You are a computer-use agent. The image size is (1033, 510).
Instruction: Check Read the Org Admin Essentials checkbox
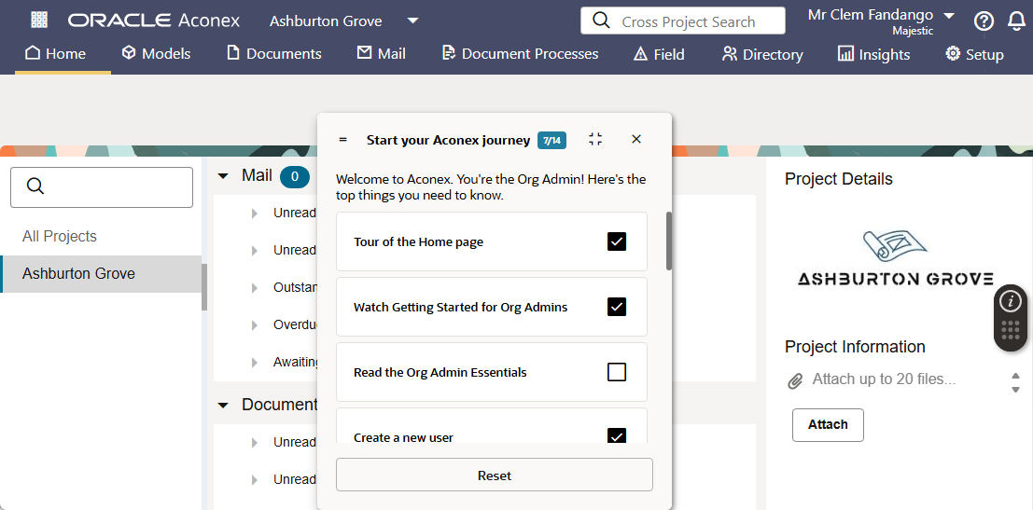[x=617, y=372]
